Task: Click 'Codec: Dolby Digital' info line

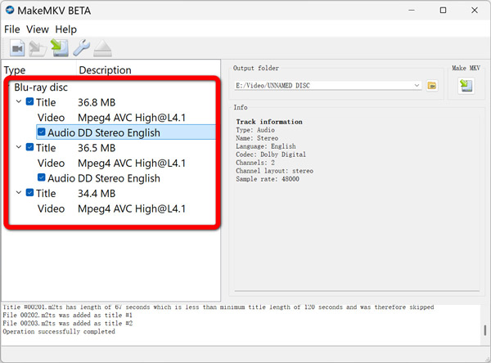Action: click(x=271, y=155)
